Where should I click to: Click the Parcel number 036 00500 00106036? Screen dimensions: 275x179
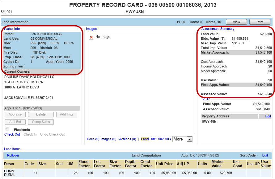46,34
